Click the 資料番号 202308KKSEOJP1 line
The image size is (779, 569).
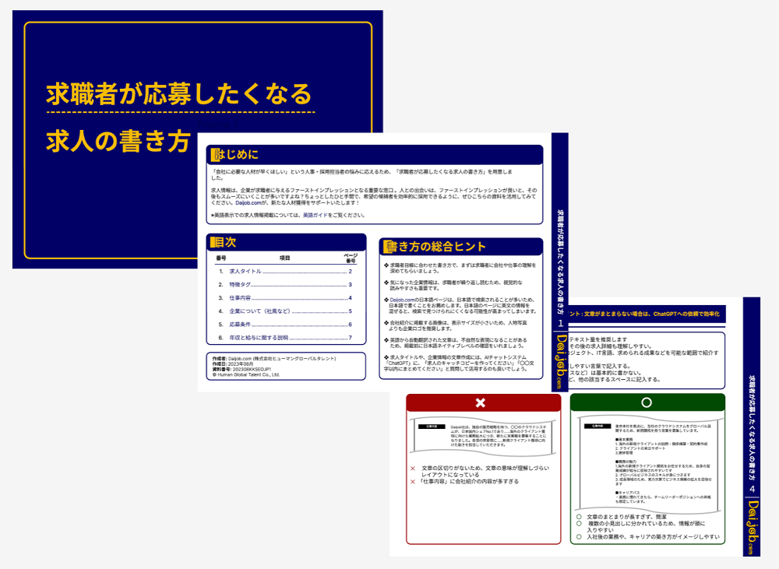click(241, 370)
